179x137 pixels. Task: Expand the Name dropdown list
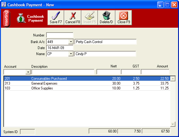pos(71,54)
